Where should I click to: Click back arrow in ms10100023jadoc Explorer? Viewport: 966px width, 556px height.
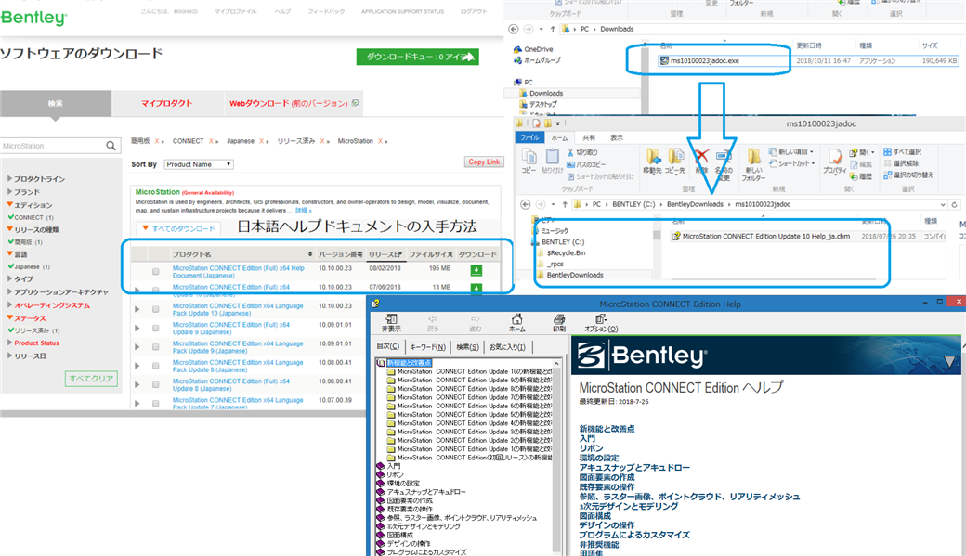pyautogui.click(x=525, y=204)
